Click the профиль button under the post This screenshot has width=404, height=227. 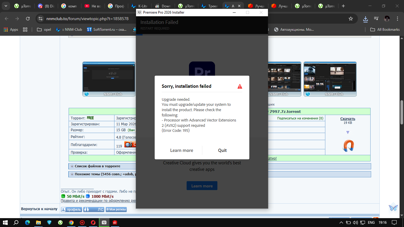pyautogui.click(x=71, y=210)
